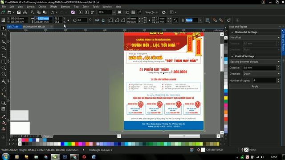This screenshot has height=160, width=285.
Task: Select the Transparency tool
Action: [3, 109]
